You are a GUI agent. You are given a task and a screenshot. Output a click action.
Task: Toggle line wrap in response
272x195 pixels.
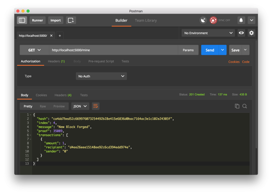[96, 106]
